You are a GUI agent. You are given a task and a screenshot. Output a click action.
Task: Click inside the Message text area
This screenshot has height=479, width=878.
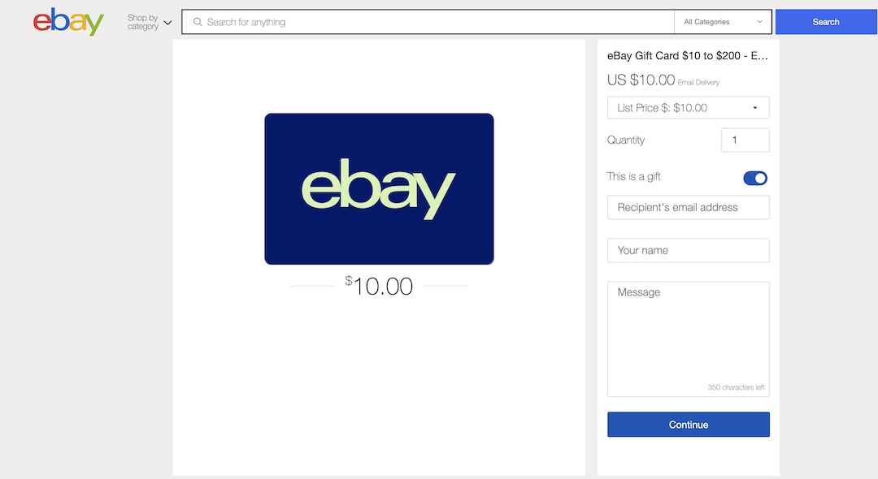pyautogui.click(x=689, y=339)
